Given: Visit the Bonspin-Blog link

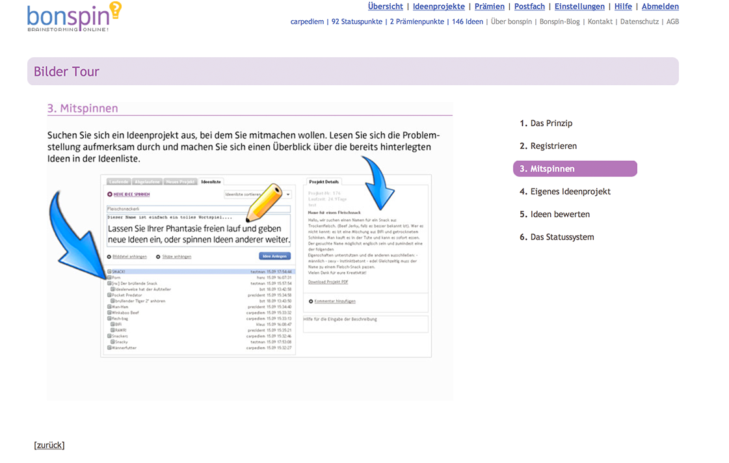Looking at the screenshot, I should [559, 21].
